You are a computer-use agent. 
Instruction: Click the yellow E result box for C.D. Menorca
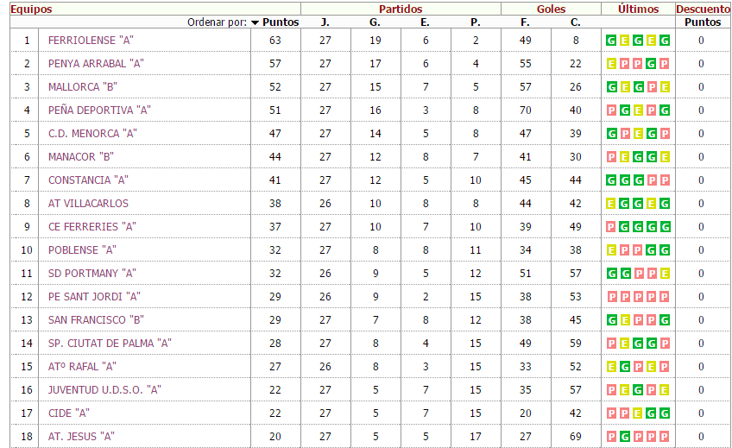point(640,134)
